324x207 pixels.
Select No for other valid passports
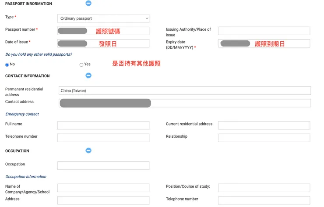pyautogui.click(x=7, y=65)
